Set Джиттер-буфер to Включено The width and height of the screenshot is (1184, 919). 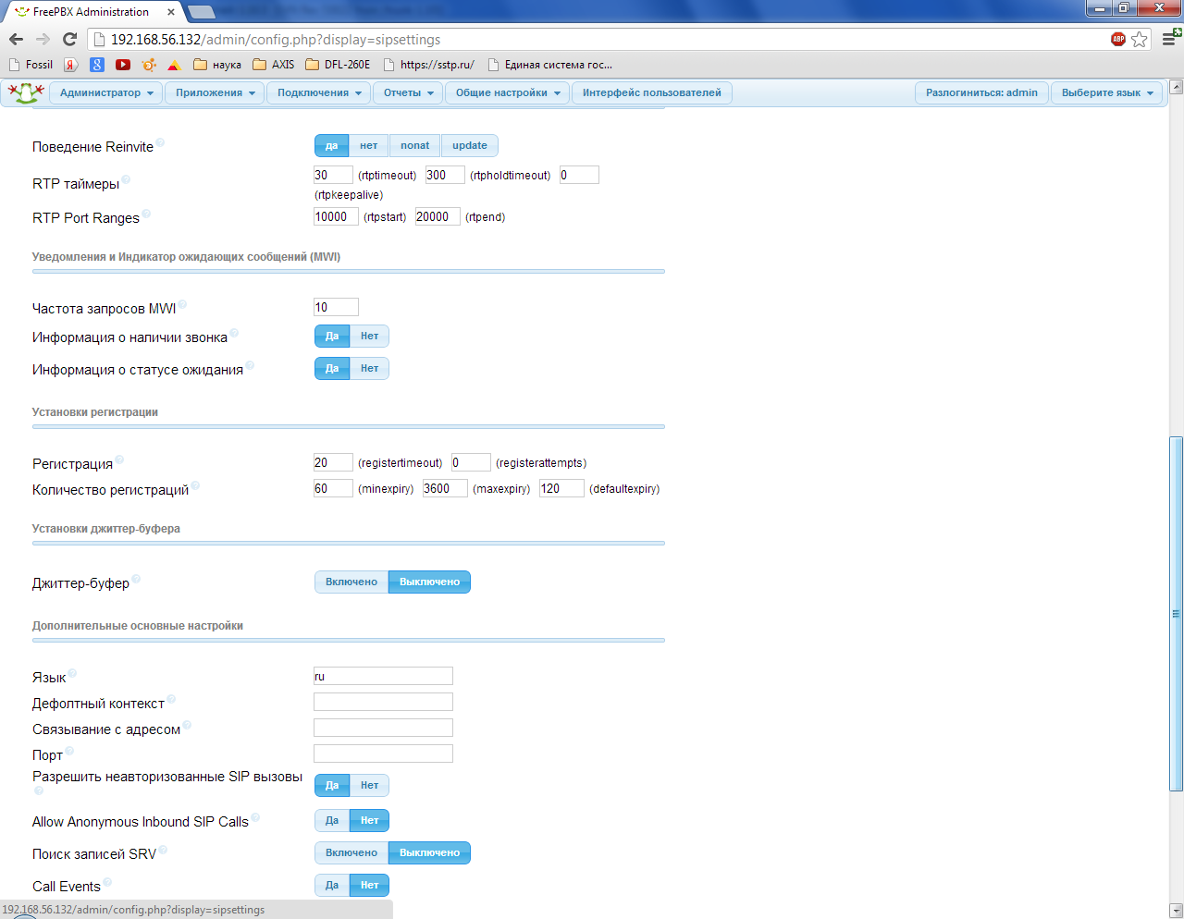[x=351, y=582]
